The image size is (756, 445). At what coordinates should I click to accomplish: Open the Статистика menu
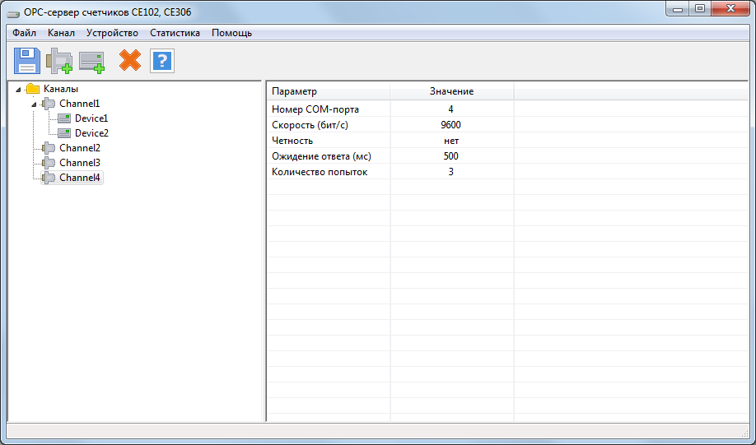click(x=175, y=33)
